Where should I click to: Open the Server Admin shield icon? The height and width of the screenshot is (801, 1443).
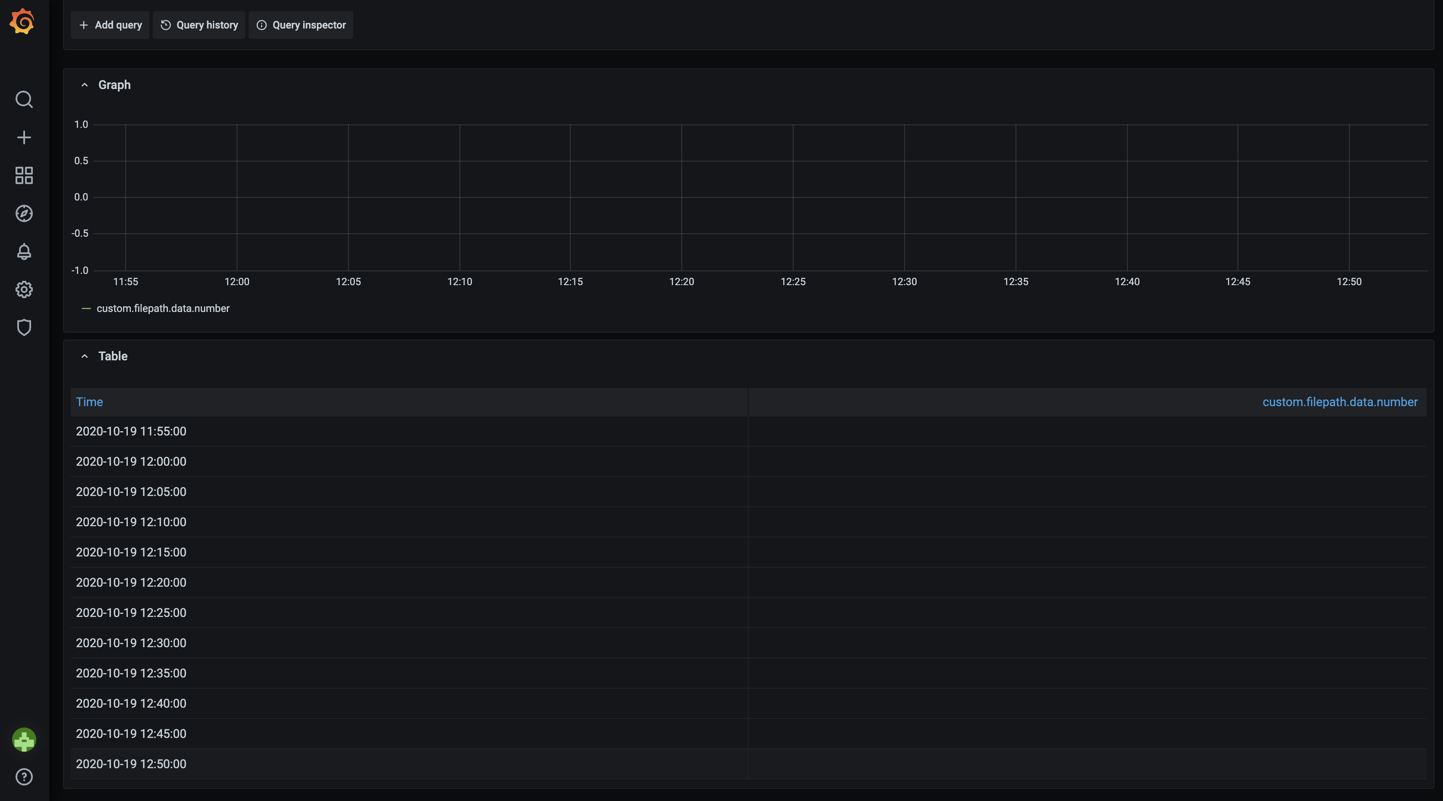pos(24,327)
